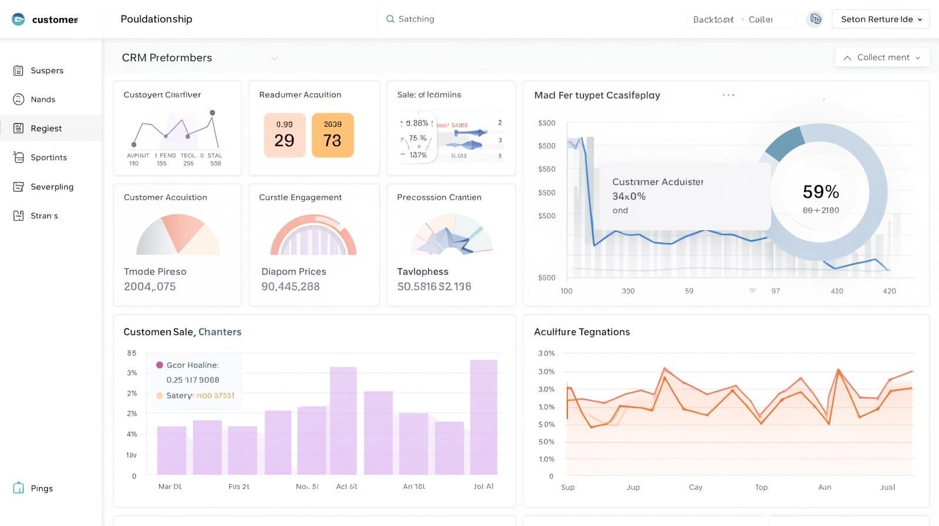Go to Severpling in the sidebar
This screenshot has height=526, width=939.
point(51,187)
